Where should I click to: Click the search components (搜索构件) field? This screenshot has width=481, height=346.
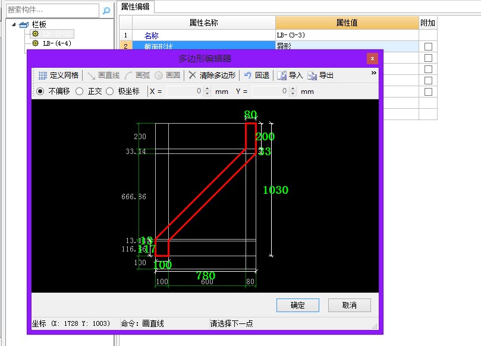coord(52,11)
